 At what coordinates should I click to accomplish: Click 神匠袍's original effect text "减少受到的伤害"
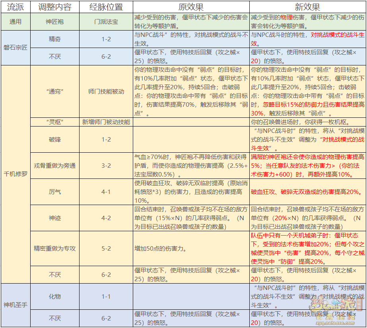155,17
